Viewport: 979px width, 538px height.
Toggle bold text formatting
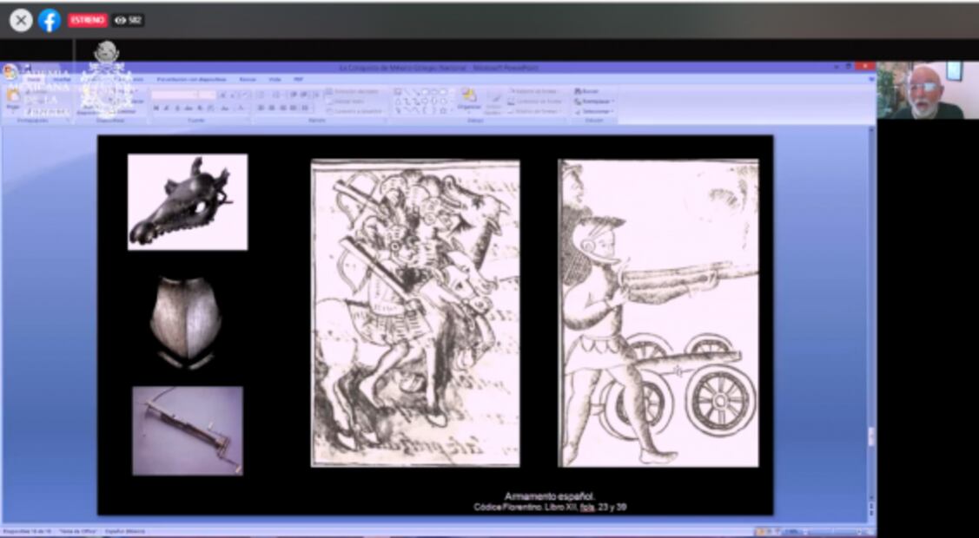coord(155,108)
